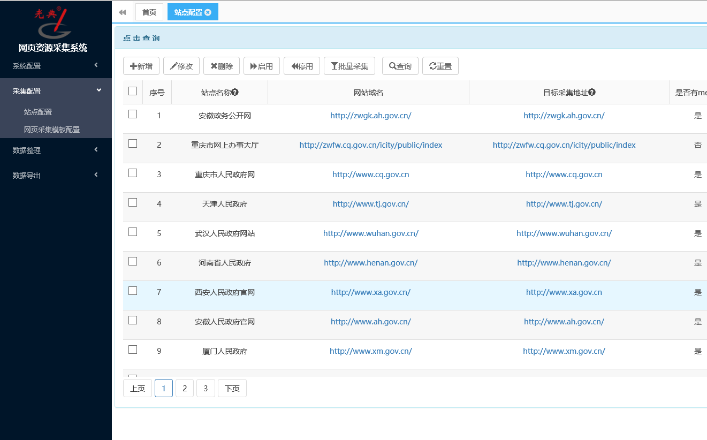Go to page 1 in pagination

tap(164, 388)
